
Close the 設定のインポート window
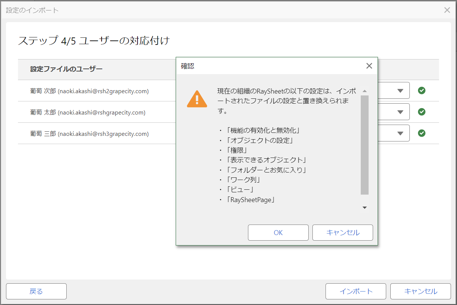[447, 10]
